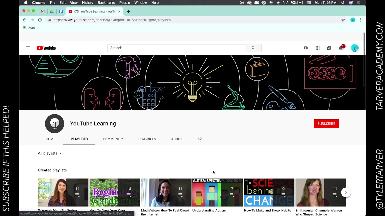Viewport: 385px width, 216px height.
Task: Open the Spring Recipes playlist thumbnail
Action: tap(63, 193)
